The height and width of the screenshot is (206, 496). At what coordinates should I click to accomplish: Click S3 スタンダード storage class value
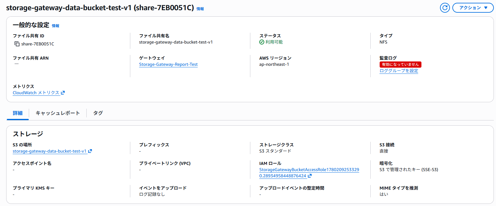[275, 151]
